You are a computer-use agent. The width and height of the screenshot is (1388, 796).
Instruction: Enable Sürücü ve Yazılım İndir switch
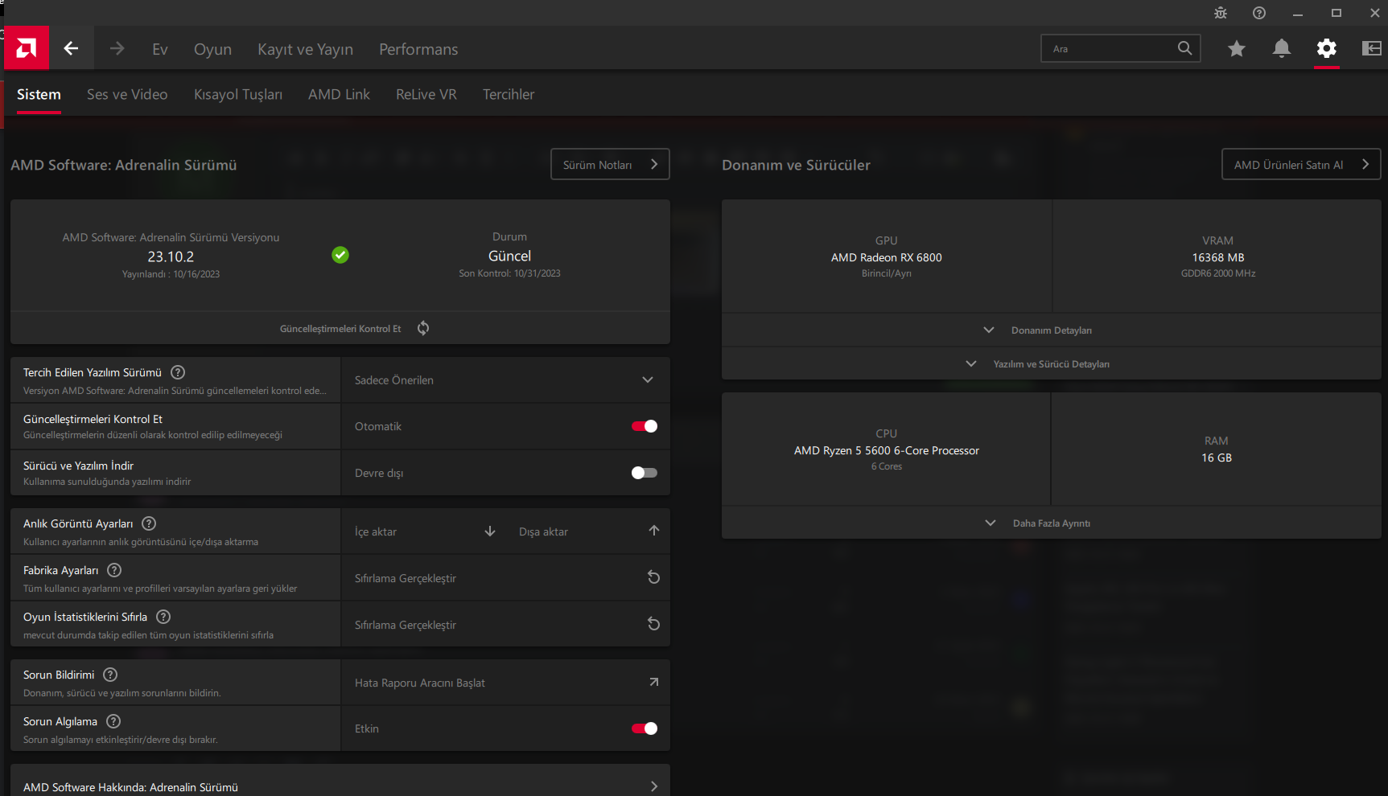click(x=645, y=473)
